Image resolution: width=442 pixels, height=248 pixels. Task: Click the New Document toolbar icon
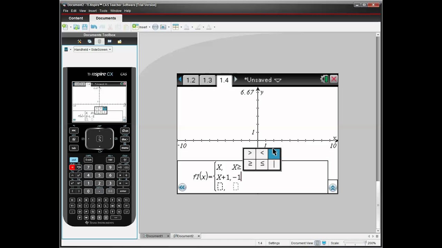[65, 27]
